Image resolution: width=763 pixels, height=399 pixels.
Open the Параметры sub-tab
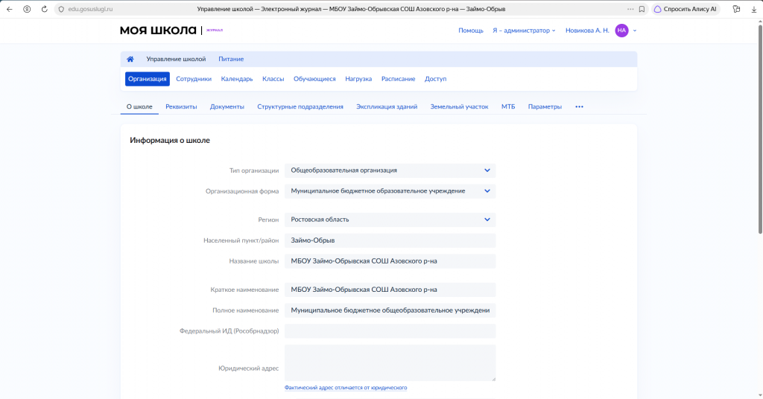(x=545, y=107)
